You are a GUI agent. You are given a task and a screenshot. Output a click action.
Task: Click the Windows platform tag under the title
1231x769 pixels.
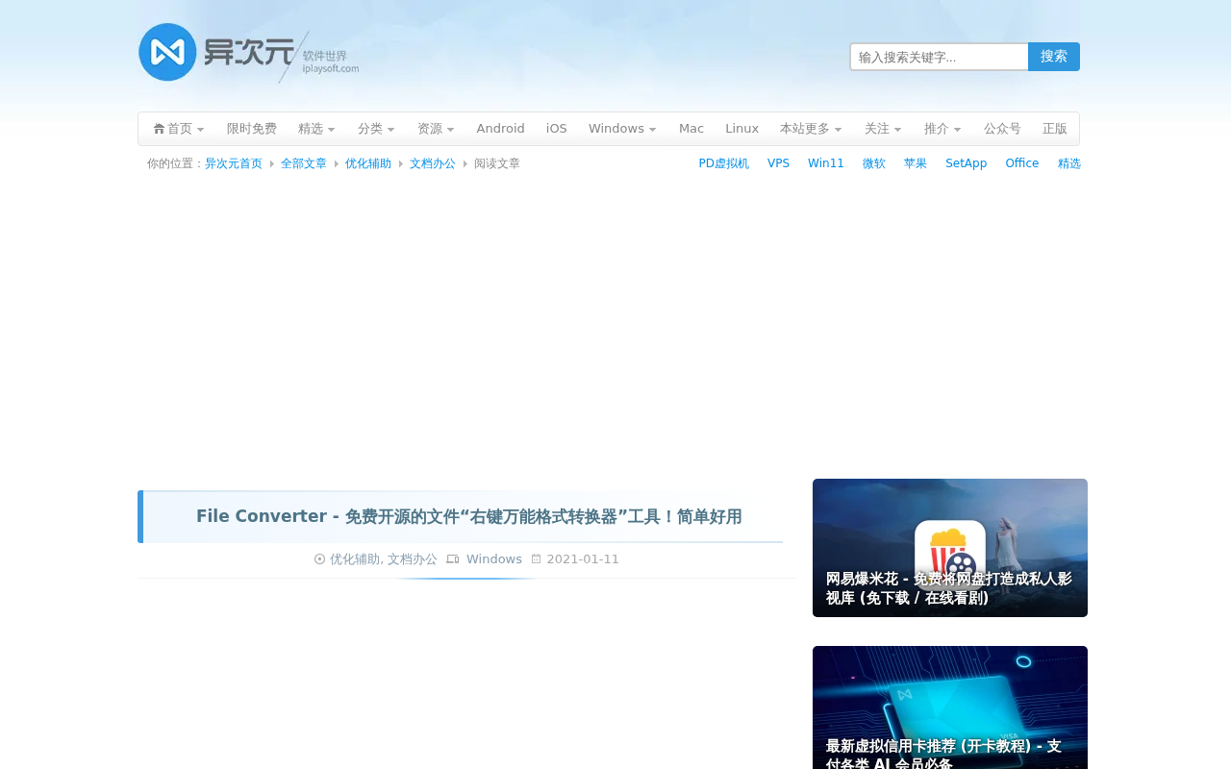point(494,559)
